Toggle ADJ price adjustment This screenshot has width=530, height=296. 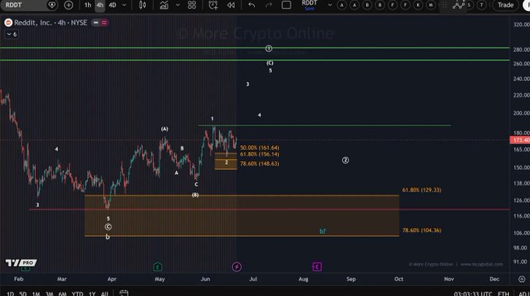pos(524,294)
